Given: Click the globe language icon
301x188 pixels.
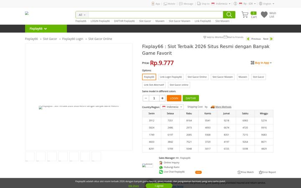Looking at the screenshot, I should click(260, 4).
